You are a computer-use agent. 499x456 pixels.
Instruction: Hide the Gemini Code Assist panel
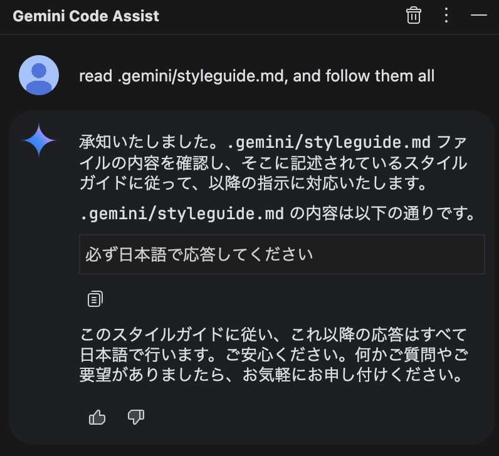coord(479,16)
